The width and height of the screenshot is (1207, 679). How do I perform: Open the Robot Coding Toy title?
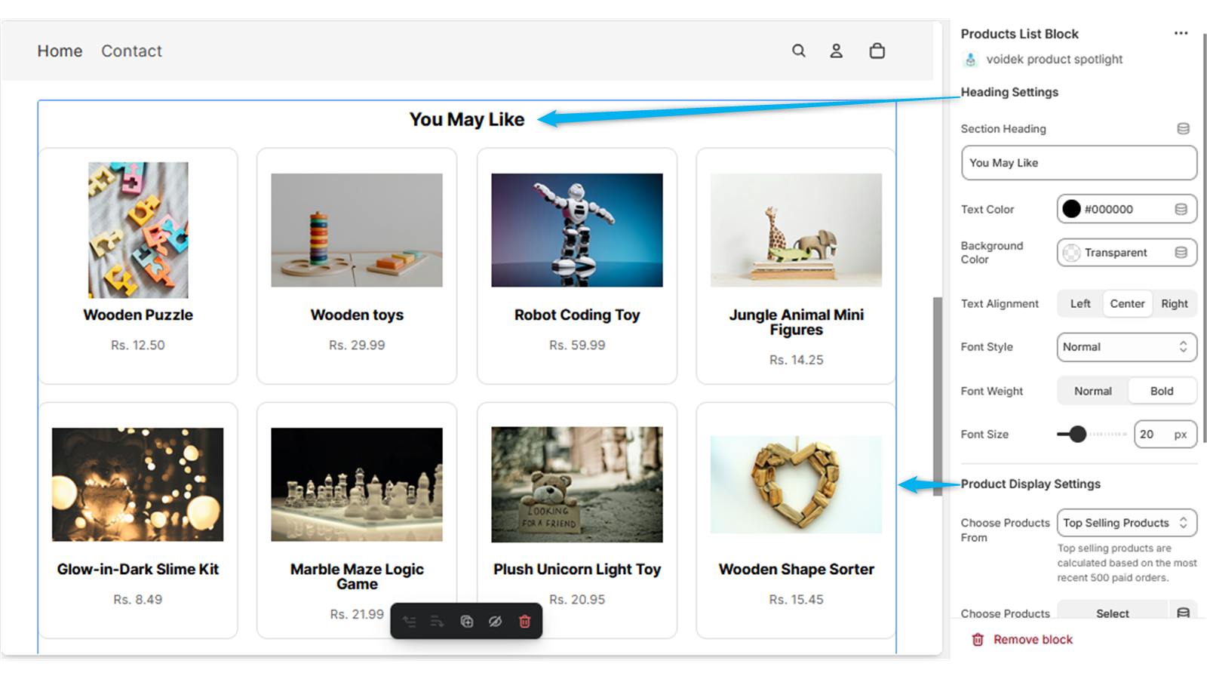pos(577,315)
